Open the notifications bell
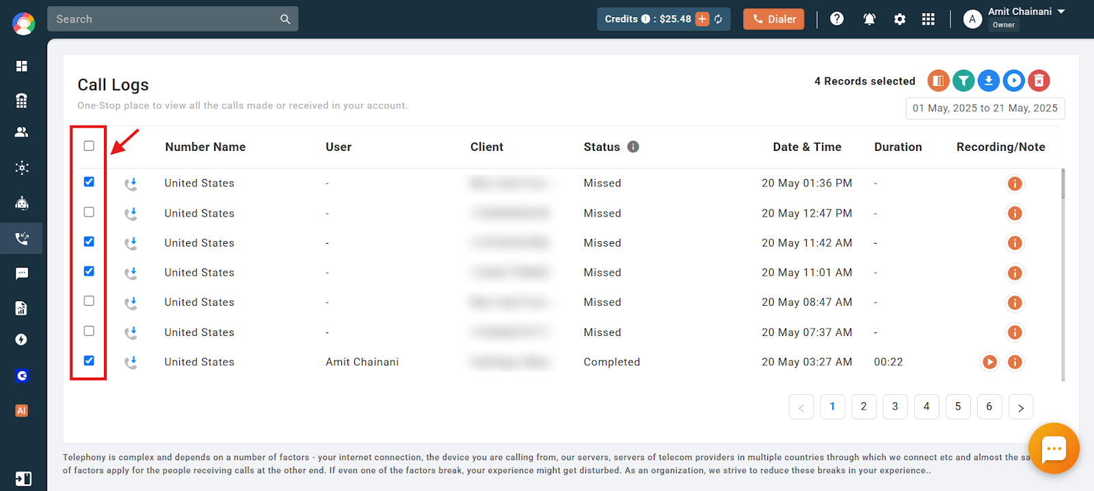Image resolution: width=1094 pixels, height=491 pixels. [x=869, y=19]
